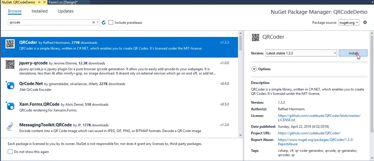Click the QrCode.Net package title
Viewport: 374px width, 161px height.
coord(31,84)
